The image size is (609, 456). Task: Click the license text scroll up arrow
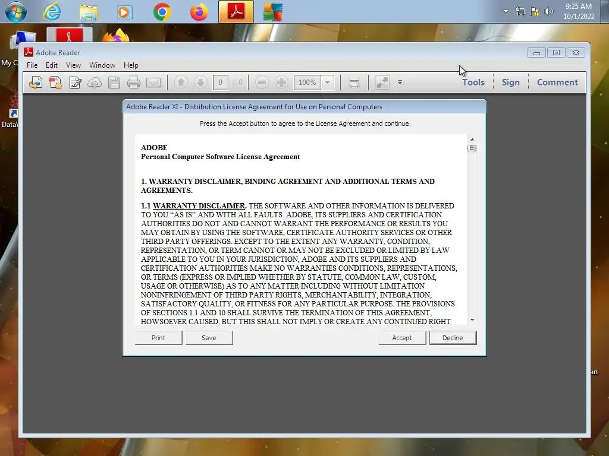pyautogui.click(x=472, y=139)
